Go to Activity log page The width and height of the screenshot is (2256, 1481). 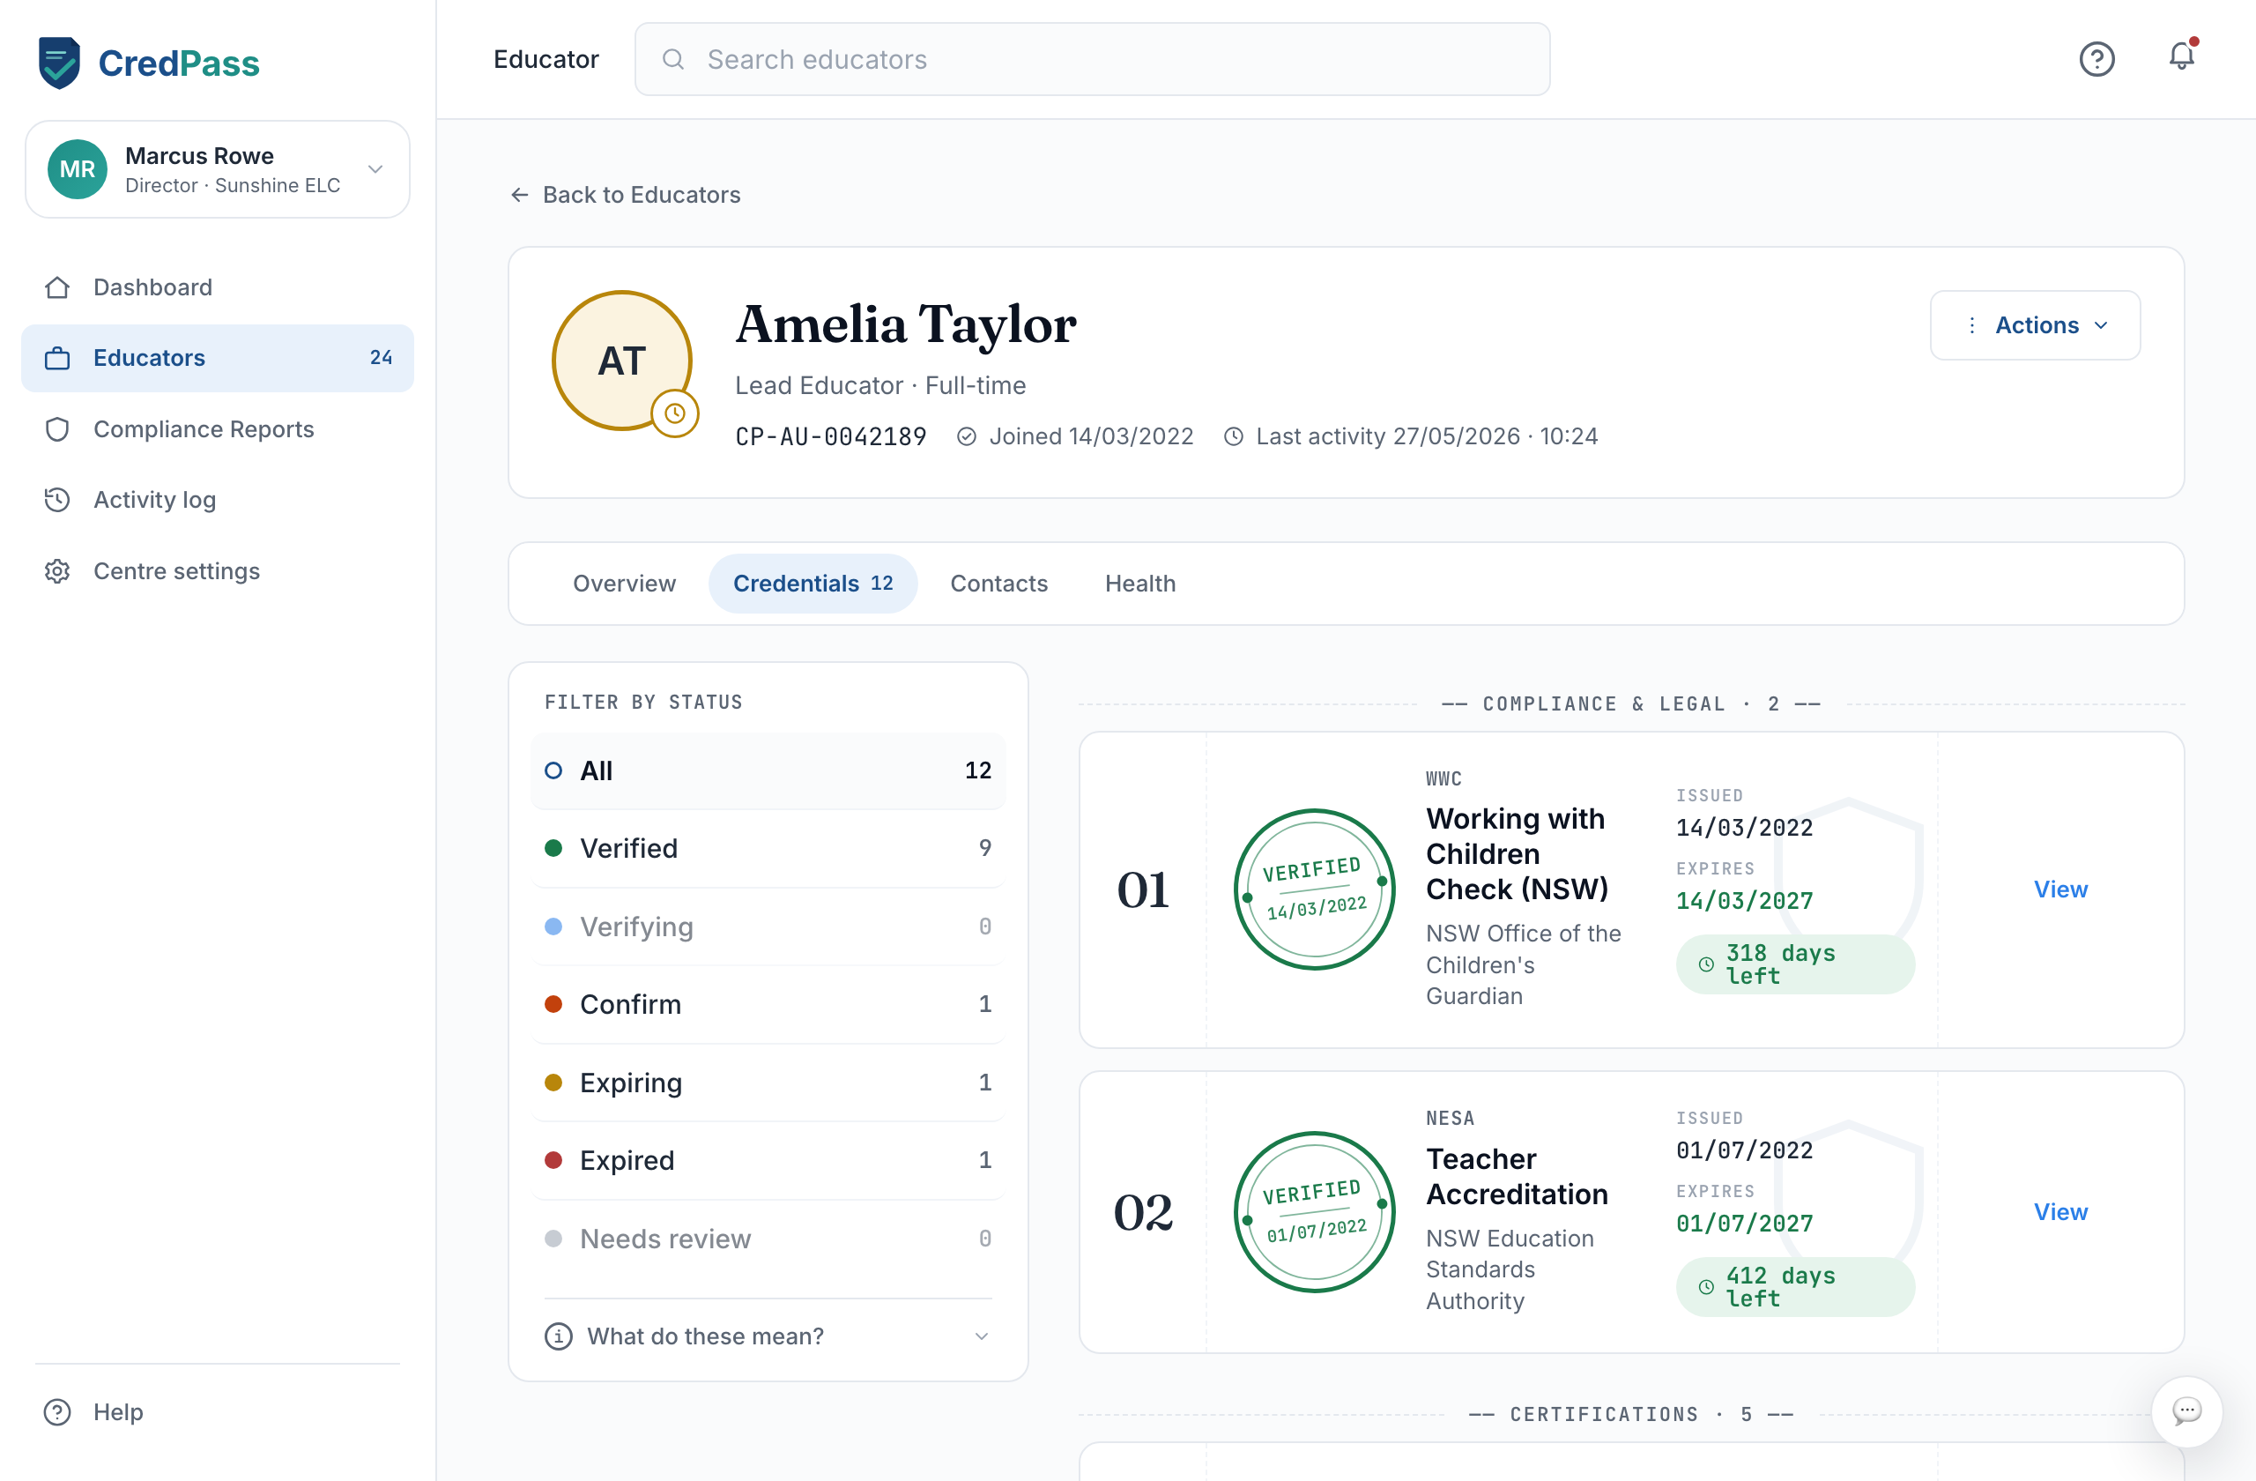click(x=217, y=500)
